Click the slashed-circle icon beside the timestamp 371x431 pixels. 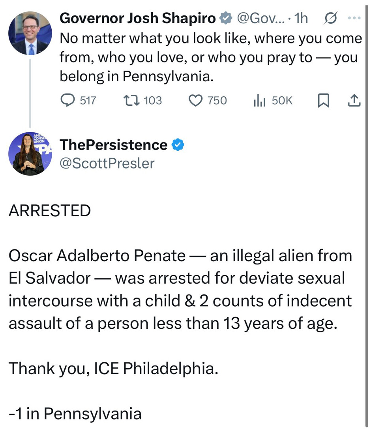(x=330, y=18)
